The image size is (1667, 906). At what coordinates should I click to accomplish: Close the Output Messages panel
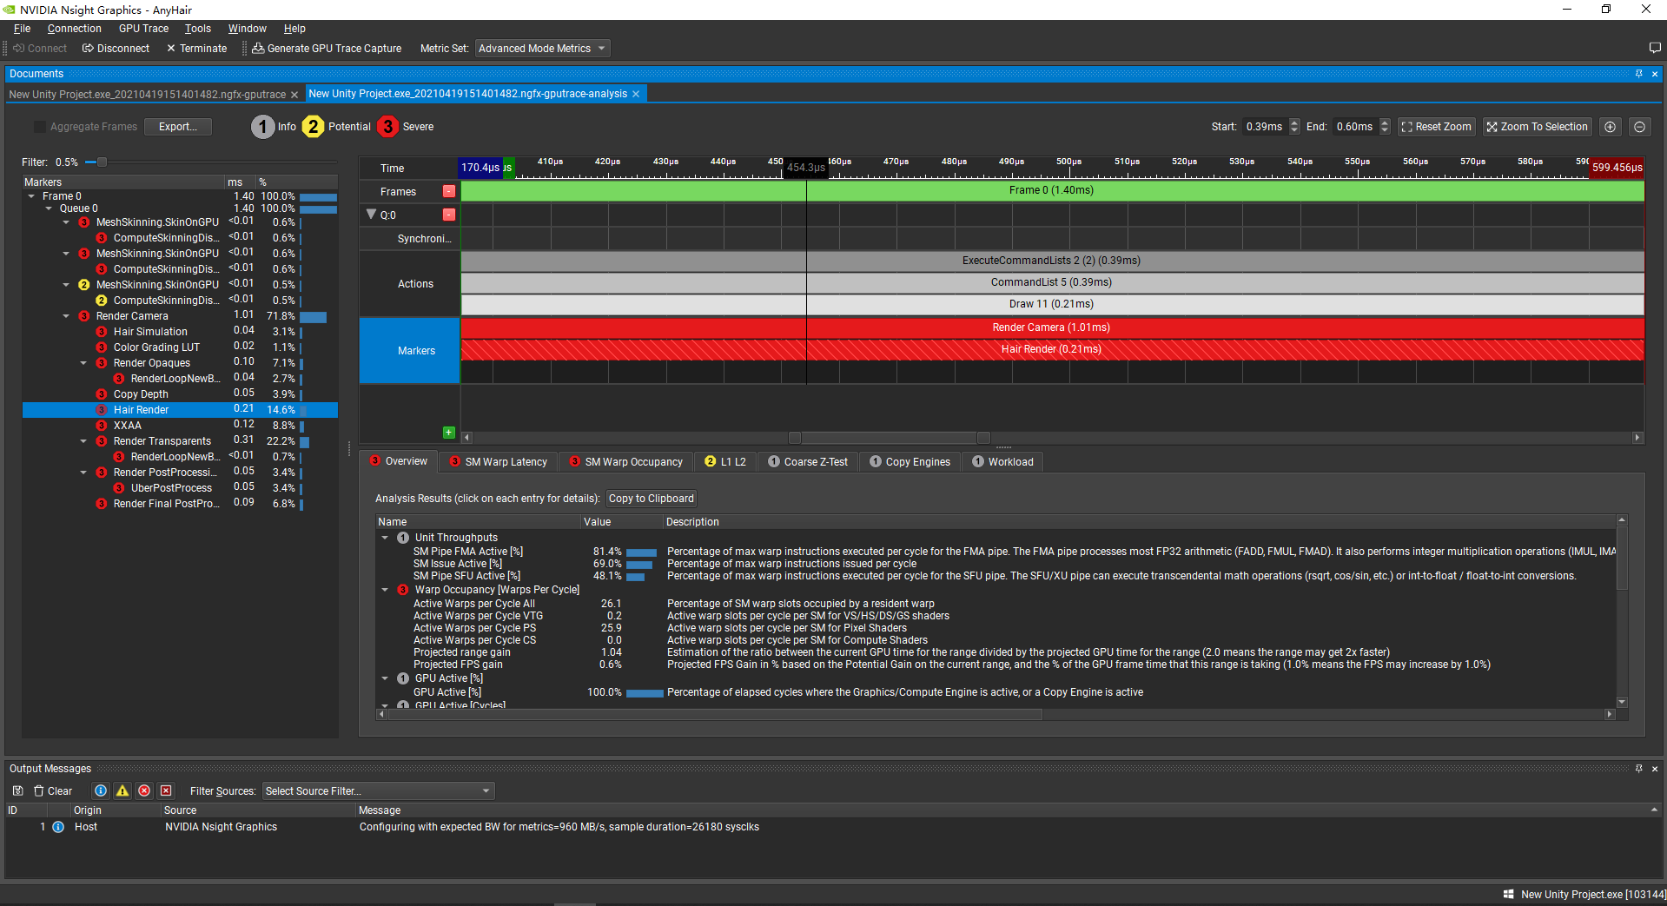(1655, 769)
